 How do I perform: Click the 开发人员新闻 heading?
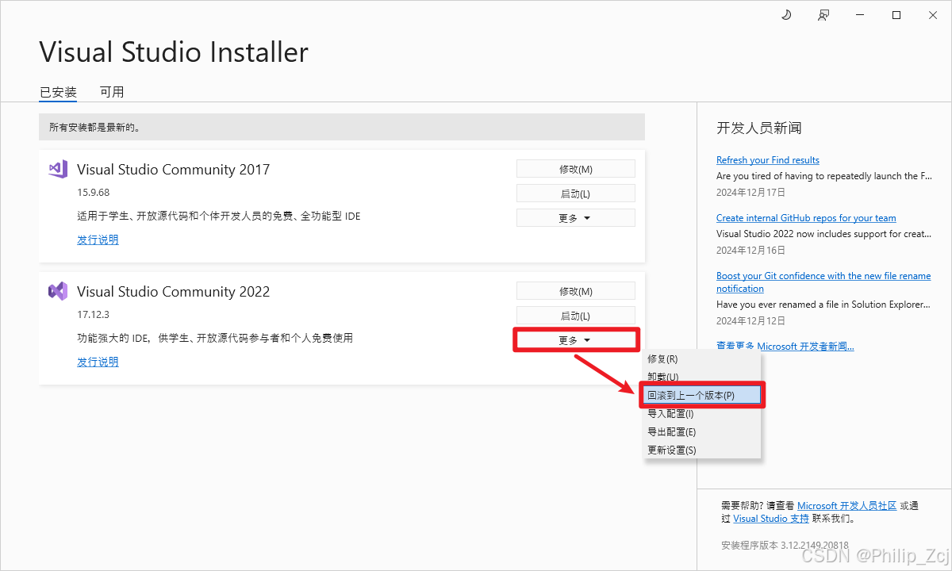759,128
